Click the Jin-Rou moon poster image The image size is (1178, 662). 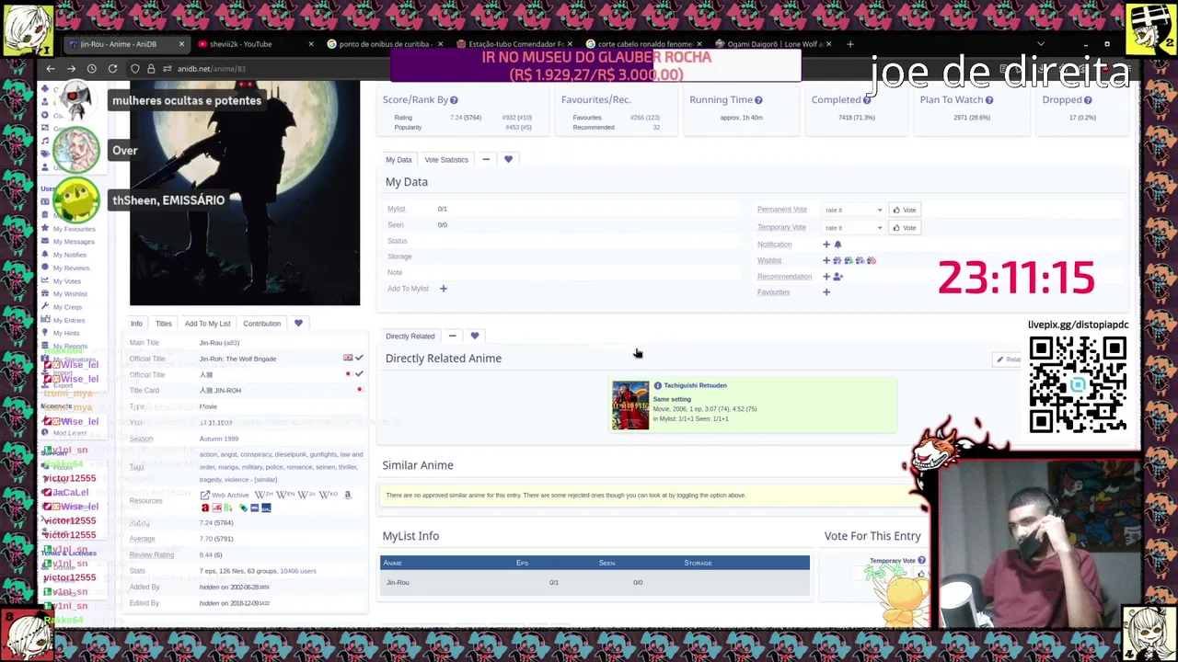tap(245, 193)
